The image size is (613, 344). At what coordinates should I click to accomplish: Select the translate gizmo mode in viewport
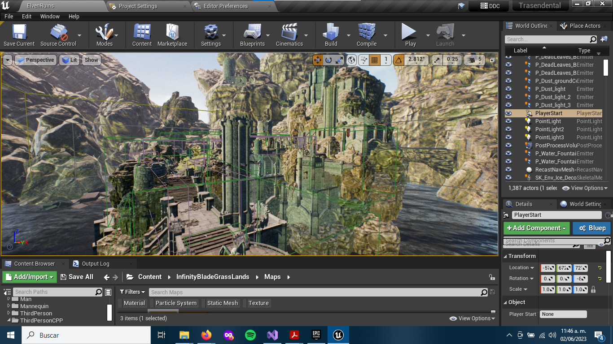(x=318, y=60)
